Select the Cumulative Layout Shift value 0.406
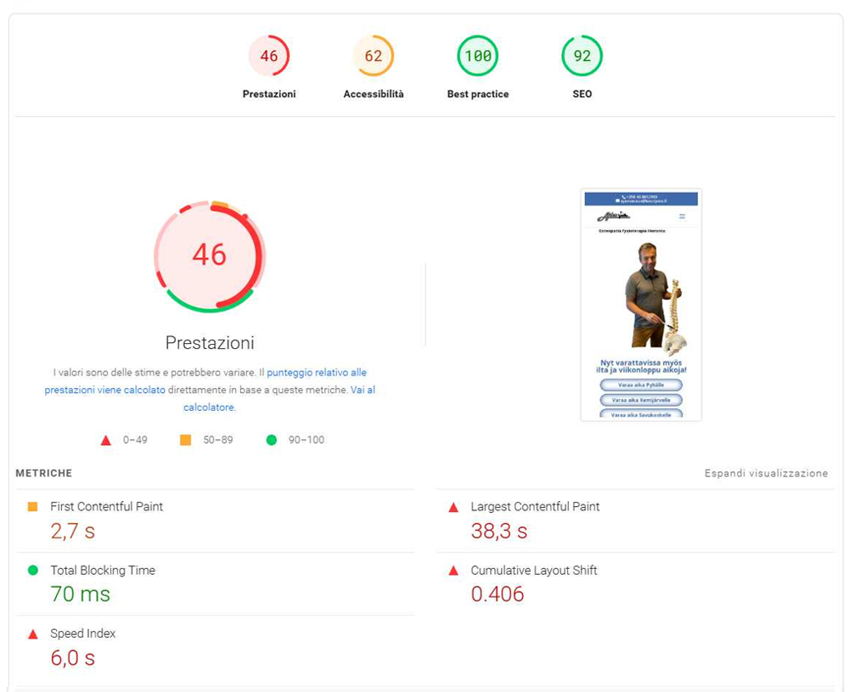 click(x=498, y=594)
